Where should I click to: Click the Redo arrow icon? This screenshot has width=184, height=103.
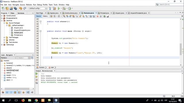point(25,8)
